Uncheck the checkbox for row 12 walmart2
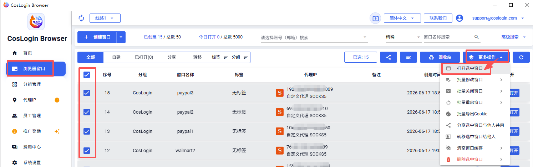 pyautogui.click(x=86, y=151)
